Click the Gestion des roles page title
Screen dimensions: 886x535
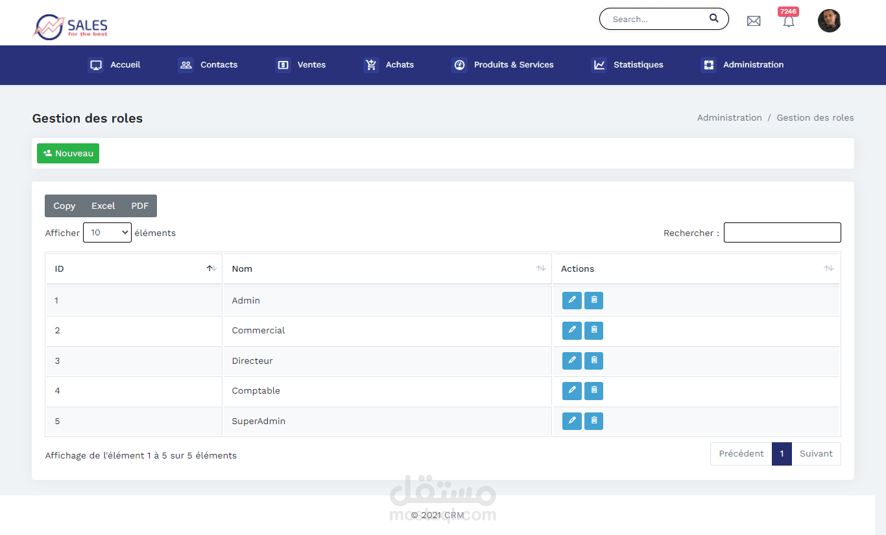(88, 119)
